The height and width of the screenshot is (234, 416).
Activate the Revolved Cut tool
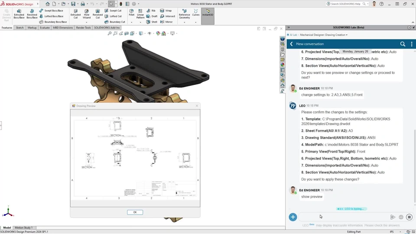coord(97,14)
